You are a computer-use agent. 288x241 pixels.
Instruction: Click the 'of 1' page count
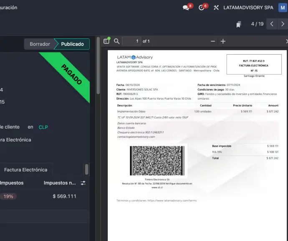146,41
